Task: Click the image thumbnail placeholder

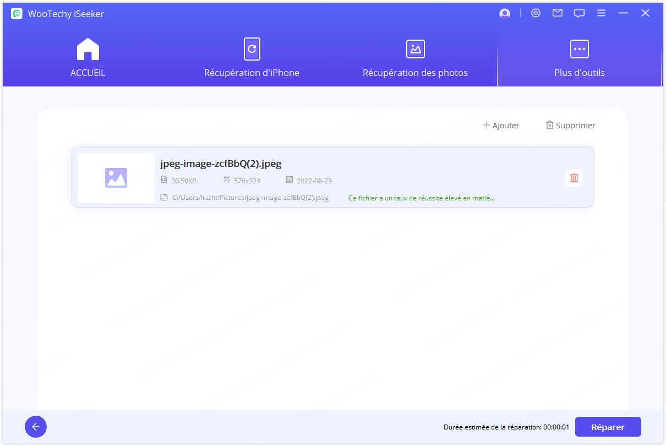Action: tap(116, 178)
